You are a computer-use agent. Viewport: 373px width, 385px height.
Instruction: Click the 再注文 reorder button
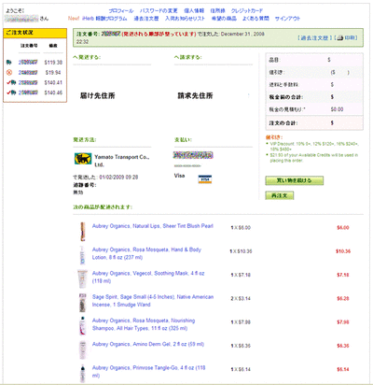click(280, 195)
